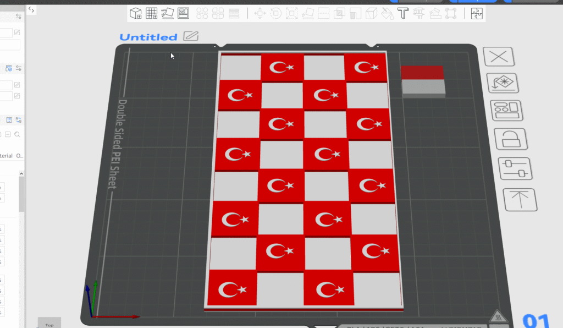This screenshot has height=328, width=563.
Task: Open the Text emboss tool
Action: pyautogui.click(x=403, y=13)
